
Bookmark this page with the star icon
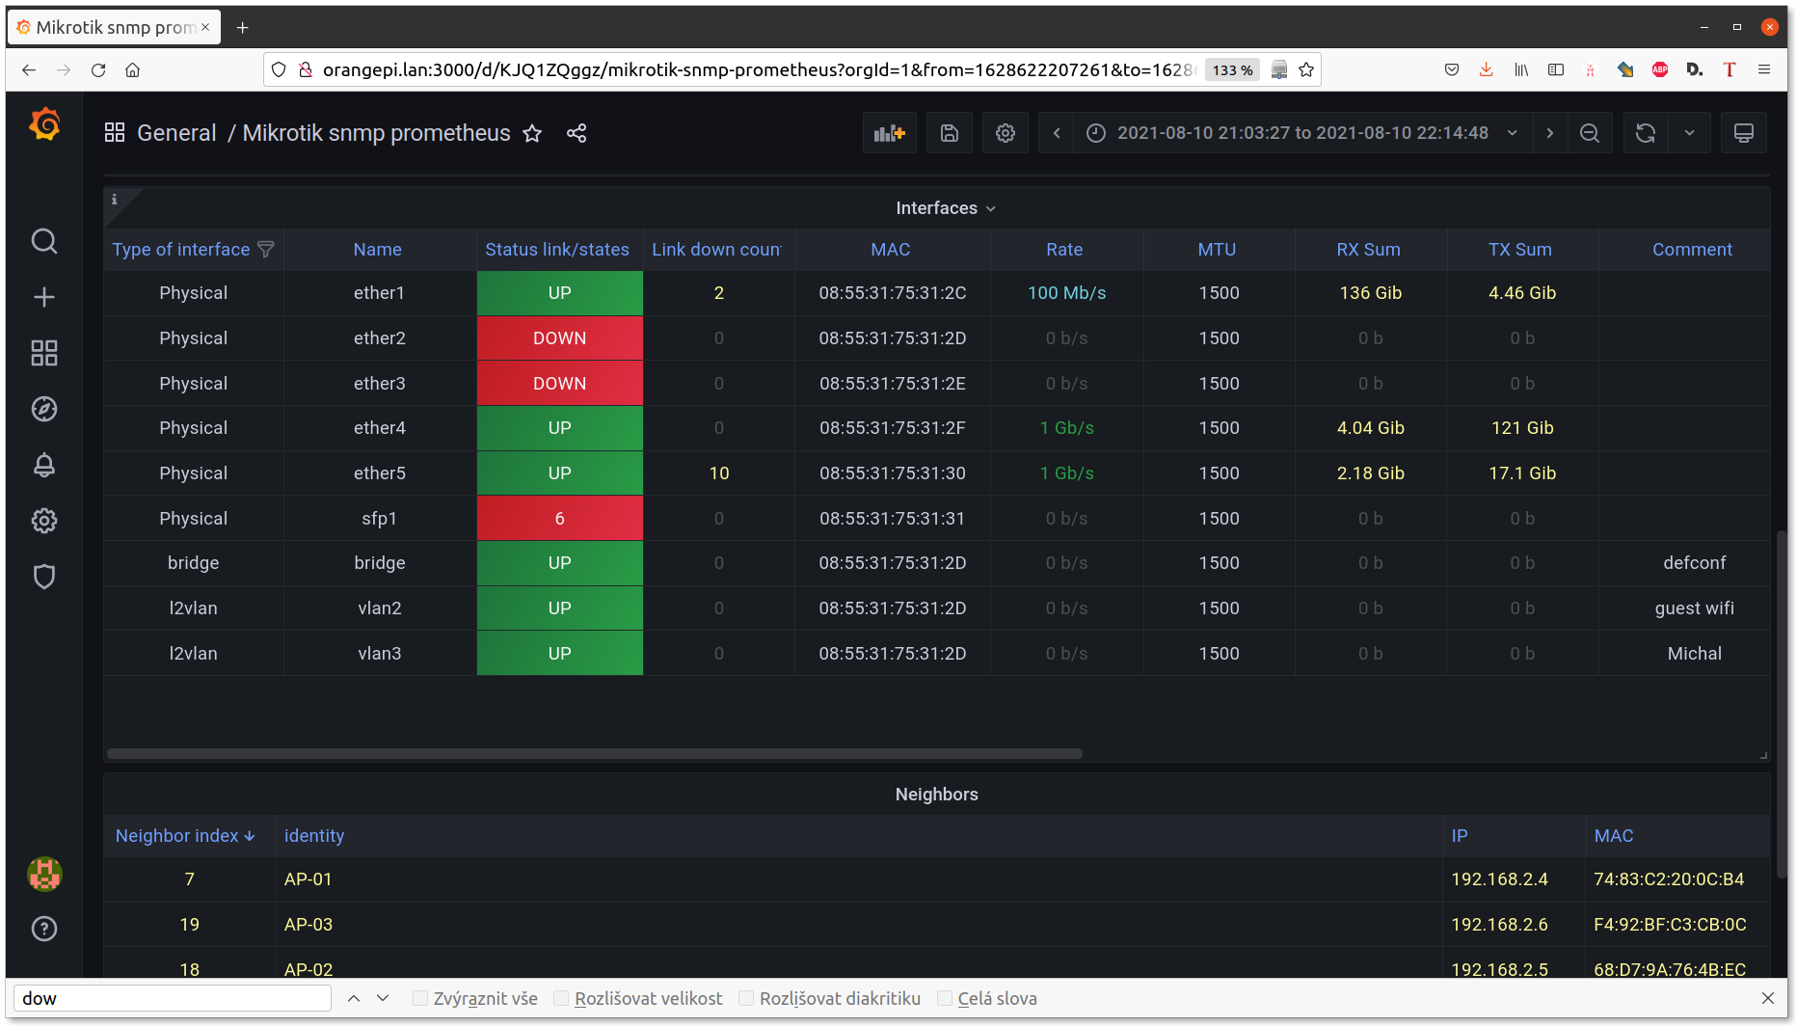(1306, 69)
